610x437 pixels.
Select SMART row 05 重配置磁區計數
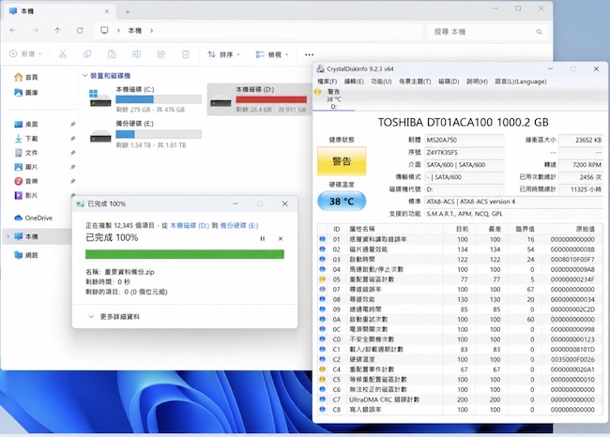tap(459, 279)
